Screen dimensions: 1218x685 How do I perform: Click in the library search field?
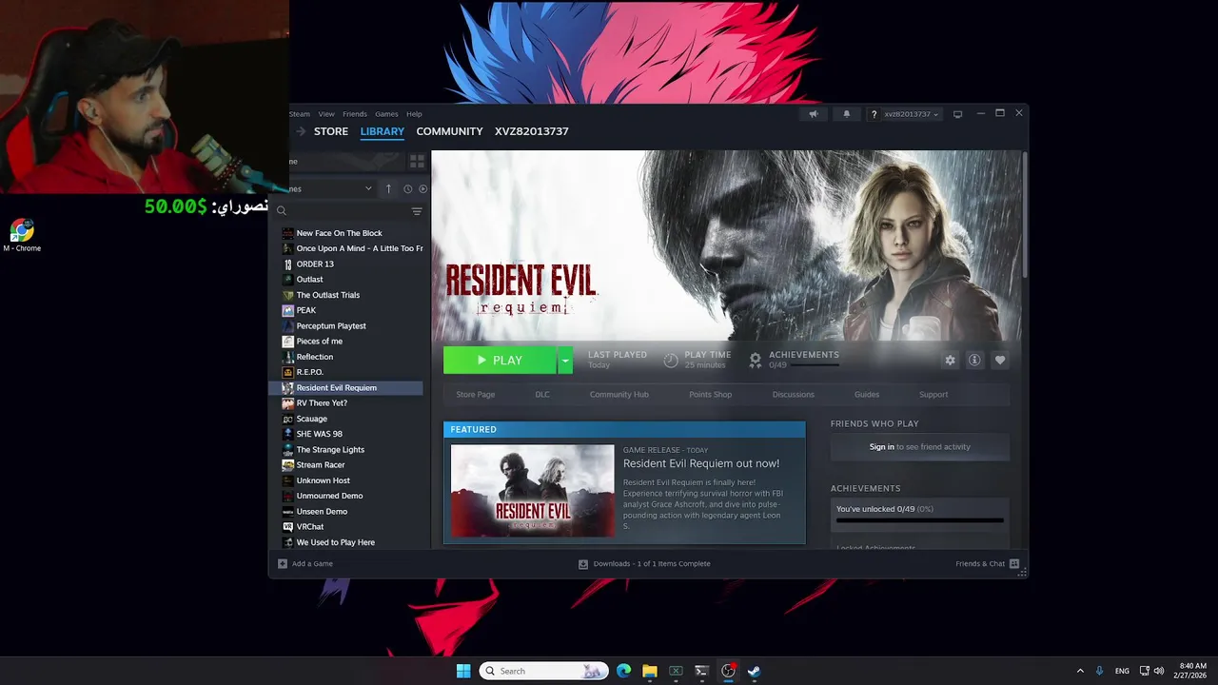[x=347, y=211]
